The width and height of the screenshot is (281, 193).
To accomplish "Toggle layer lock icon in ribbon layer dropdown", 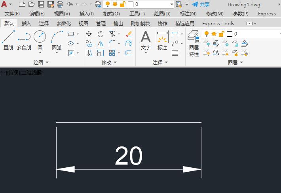I will point(222,34).
